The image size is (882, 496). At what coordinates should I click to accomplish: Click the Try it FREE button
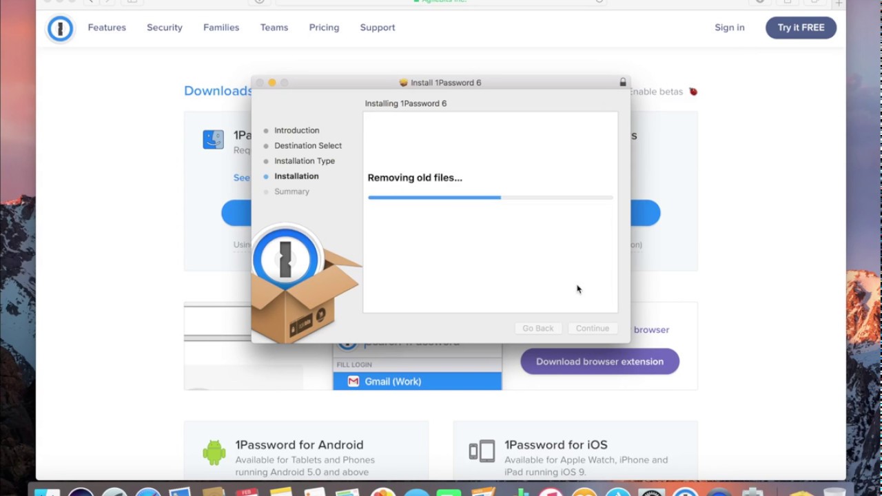(x=801, y=28)
